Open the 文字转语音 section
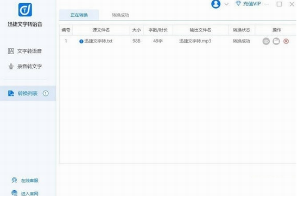The height and width of the screenshot is (200, 298). tap(25, 51)
